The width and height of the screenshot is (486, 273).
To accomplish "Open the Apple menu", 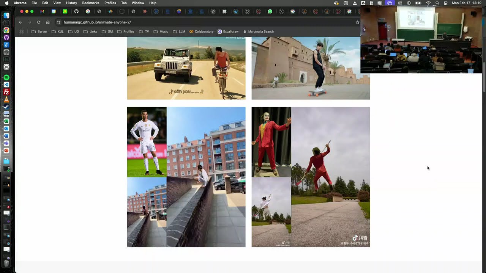I will 6,3.
